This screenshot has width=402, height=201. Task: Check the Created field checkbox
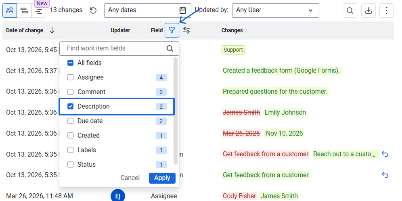click(x=70, y=135)
